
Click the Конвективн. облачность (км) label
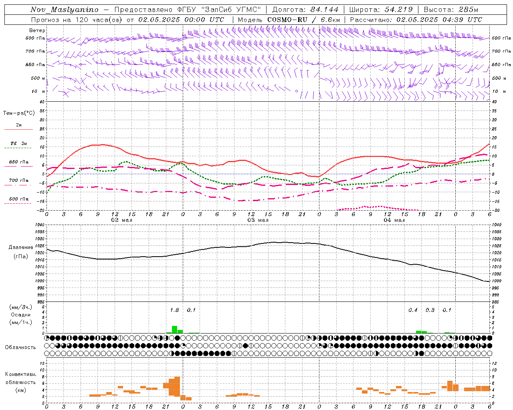(x=20, y=382)
